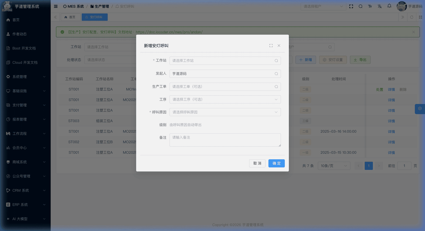Open layout settings via blue gear on right edge
Viewport: 425px width, 231px height.
pos(420,109)
